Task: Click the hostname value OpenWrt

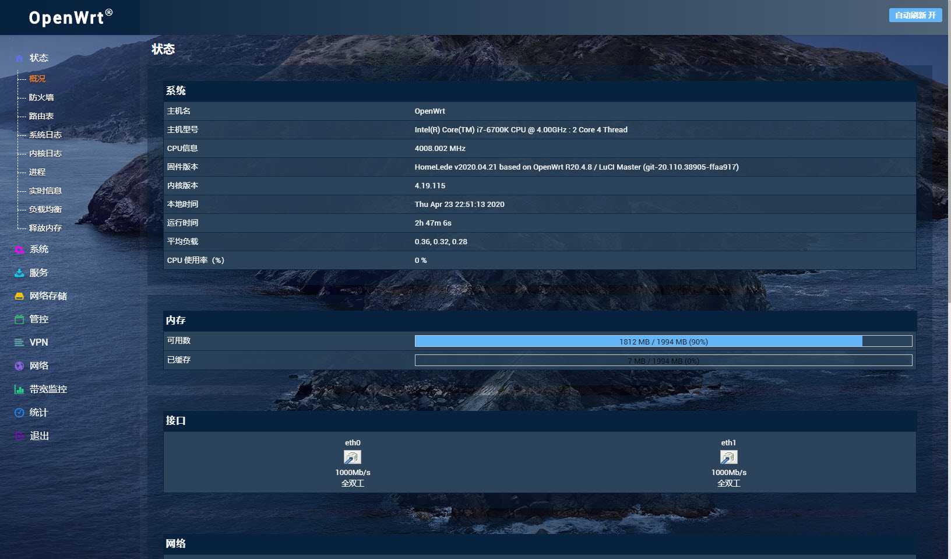Action: 430,111
